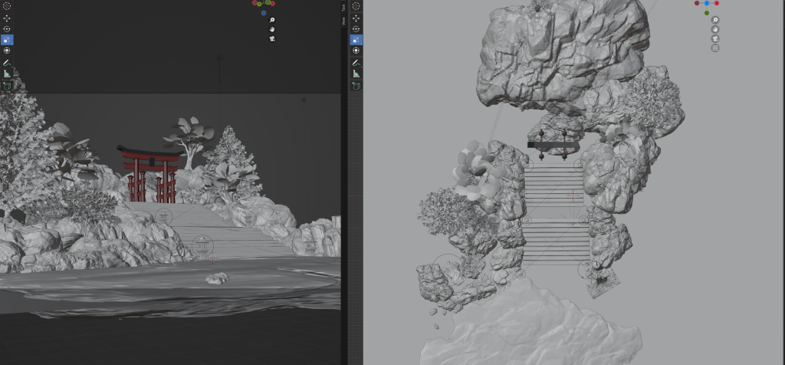Click the pan hand icon in left viewport

pos(272,29)
